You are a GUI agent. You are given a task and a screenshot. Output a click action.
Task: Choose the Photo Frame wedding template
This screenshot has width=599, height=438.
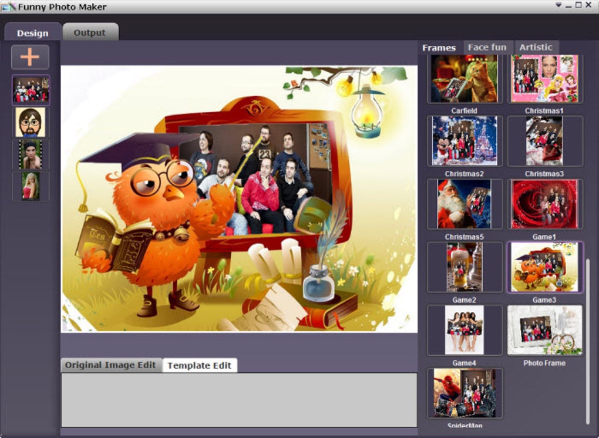545,330
